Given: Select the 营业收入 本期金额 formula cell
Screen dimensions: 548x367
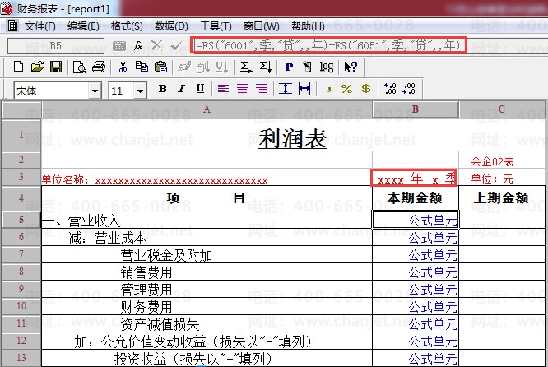Looking at the screenshot, I should pos(416,220).
